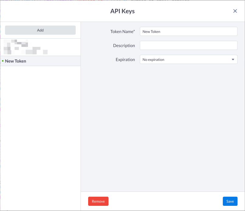245x211 pixels.
Task: Close the API Keys dialog
Action: point(235,11)
